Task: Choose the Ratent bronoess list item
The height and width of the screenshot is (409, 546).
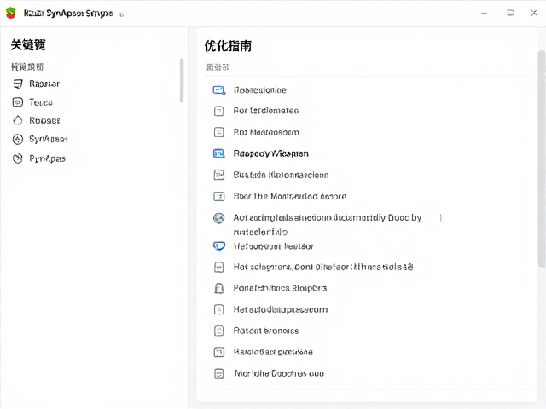Action: coord(265,331)
